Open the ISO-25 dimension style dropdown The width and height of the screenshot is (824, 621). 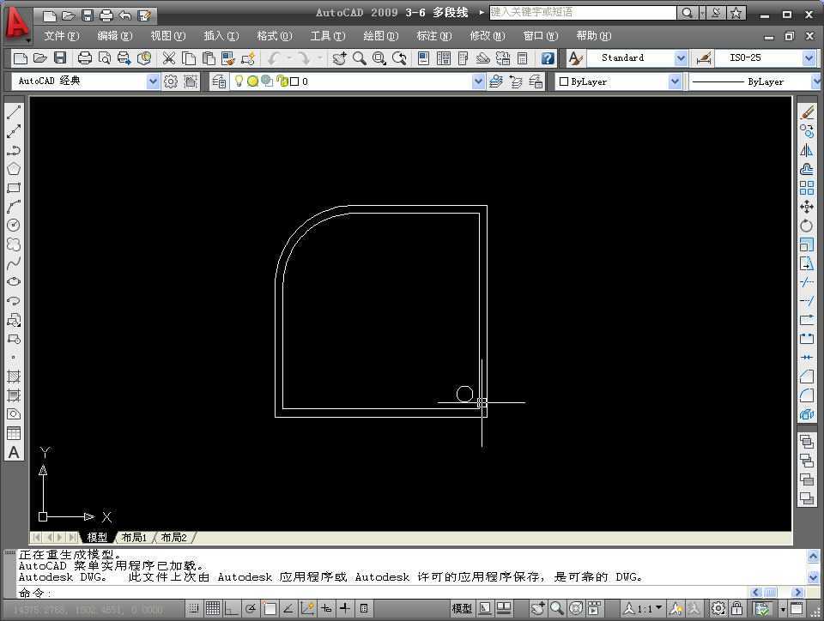[809, 57]
